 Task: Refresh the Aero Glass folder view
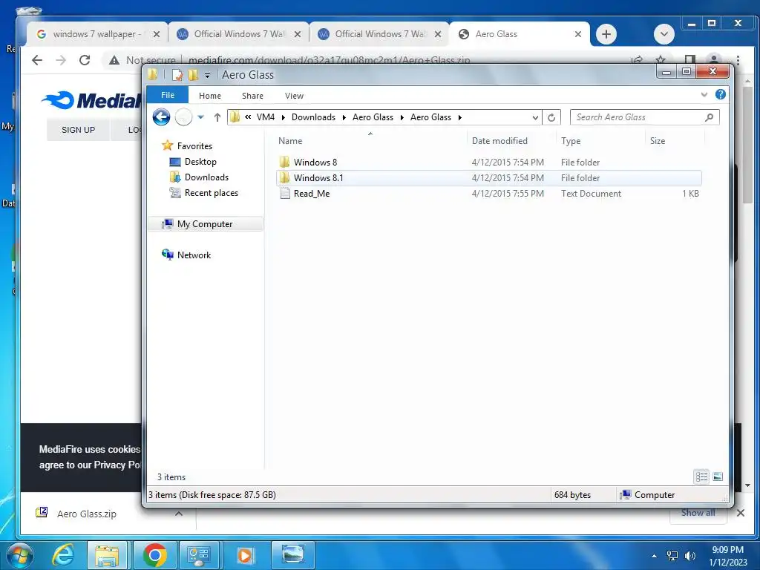551,117
